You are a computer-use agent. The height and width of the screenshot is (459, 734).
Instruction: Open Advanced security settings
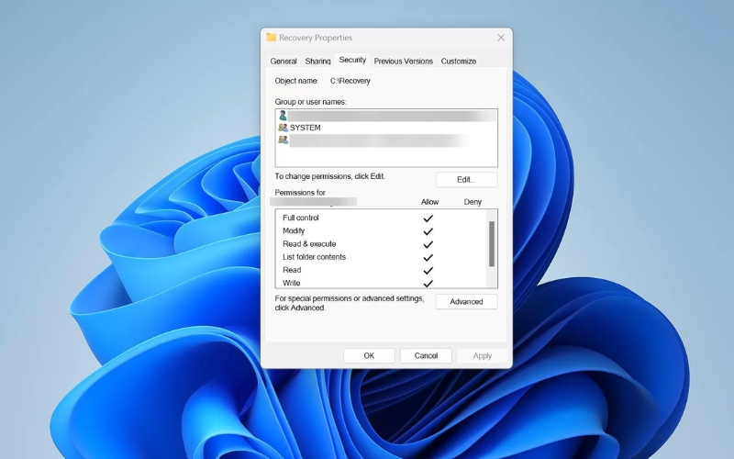[466, 302]
